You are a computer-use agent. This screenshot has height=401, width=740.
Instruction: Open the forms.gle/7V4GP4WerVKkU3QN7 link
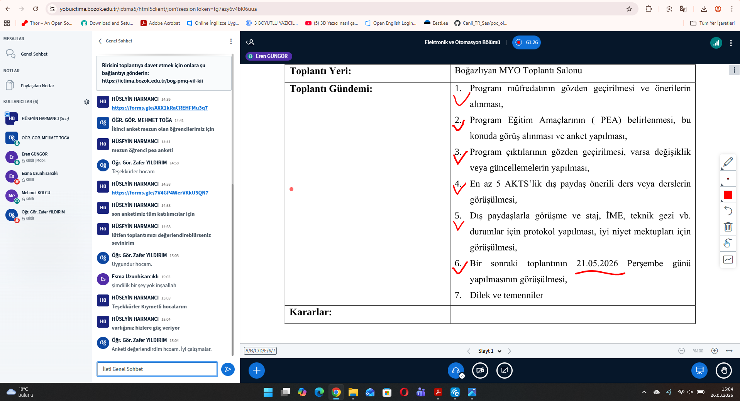pyautogui.click(x=160, y=193)
